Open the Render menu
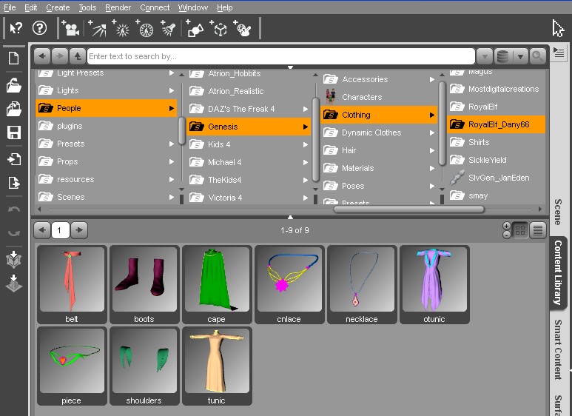This screenshot has width=572, height=416. (118, 7)
